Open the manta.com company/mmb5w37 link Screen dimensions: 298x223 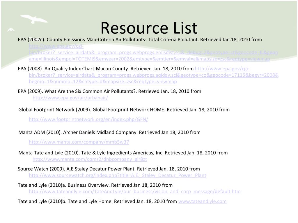tap(79, 142)
